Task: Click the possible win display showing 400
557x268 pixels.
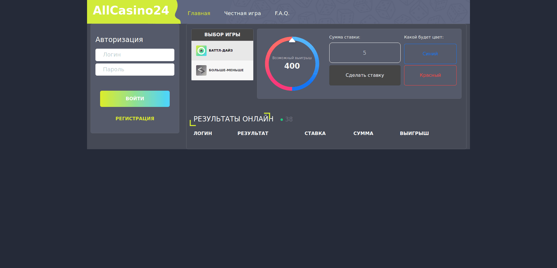Action: (x=292, y=66)
